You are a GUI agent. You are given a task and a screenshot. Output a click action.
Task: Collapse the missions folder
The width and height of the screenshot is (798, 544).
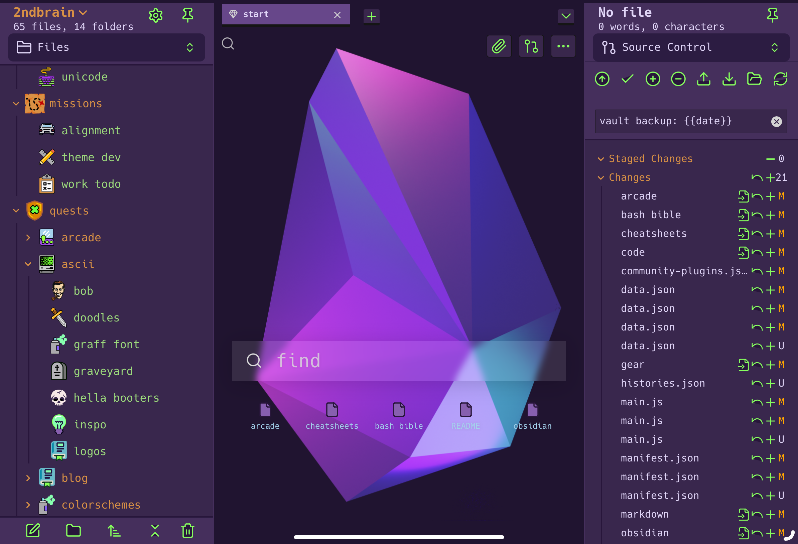pos(16,103)
